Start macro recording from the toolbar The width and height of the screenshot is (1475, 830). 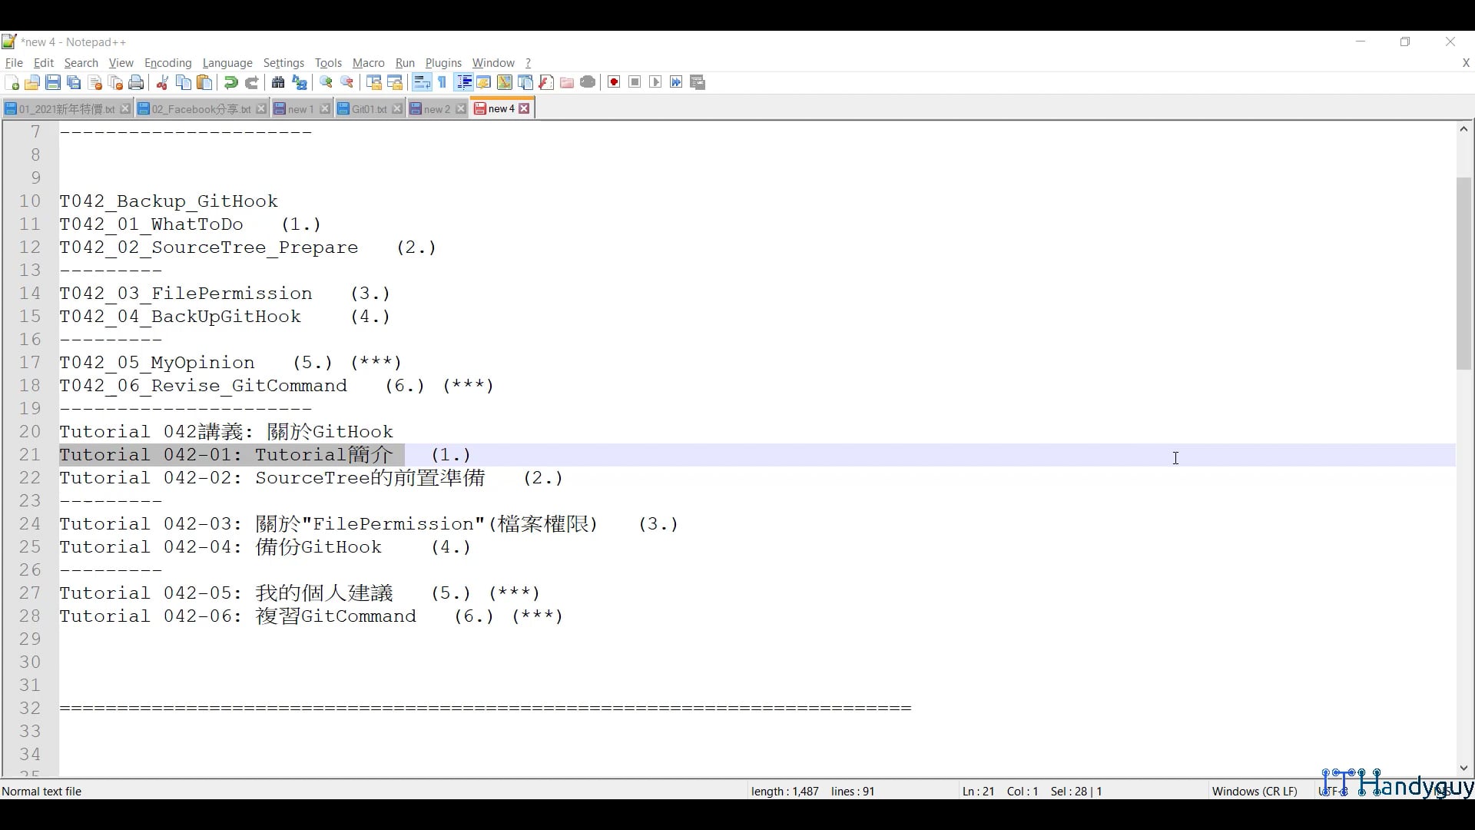pos(613,82)
